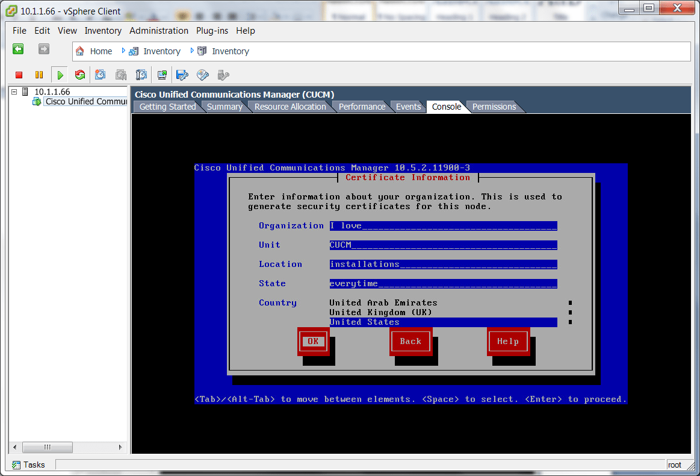The height and width of the screenshot is (476, 700).
Task: Click the Organization field containing 'I love'
Action: (x=444, y=226)
